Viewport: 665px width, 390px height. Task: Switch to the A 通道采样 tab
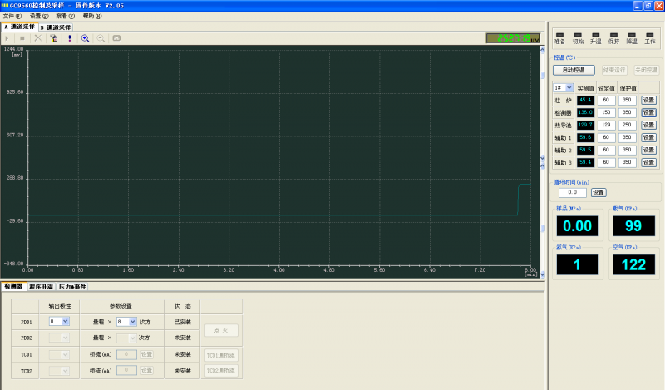[x=19, y=27]
